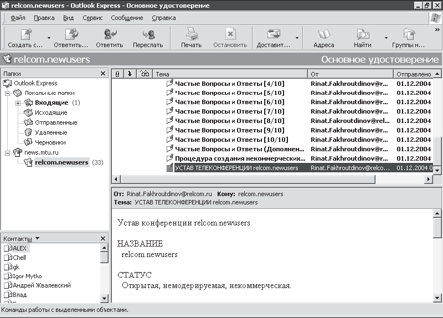Image resolution: width=443 pixels, height=318 pixels.
Task: Open the Адреса address book icon
Action: click(x=324, y=34)
